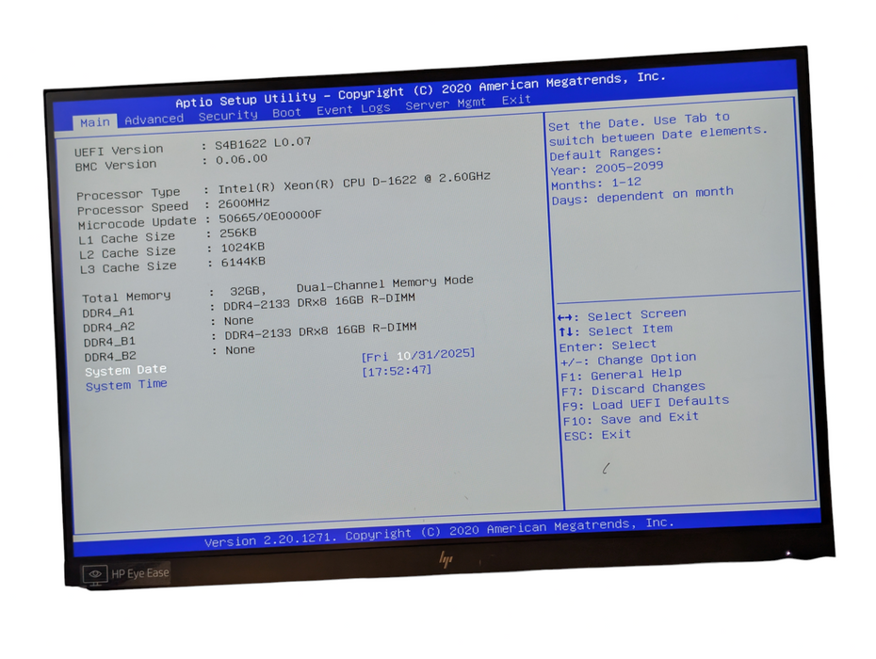Screen dimensions: 876x659
Task: Click the 1024KB cache value
Action: pos(242,248)
